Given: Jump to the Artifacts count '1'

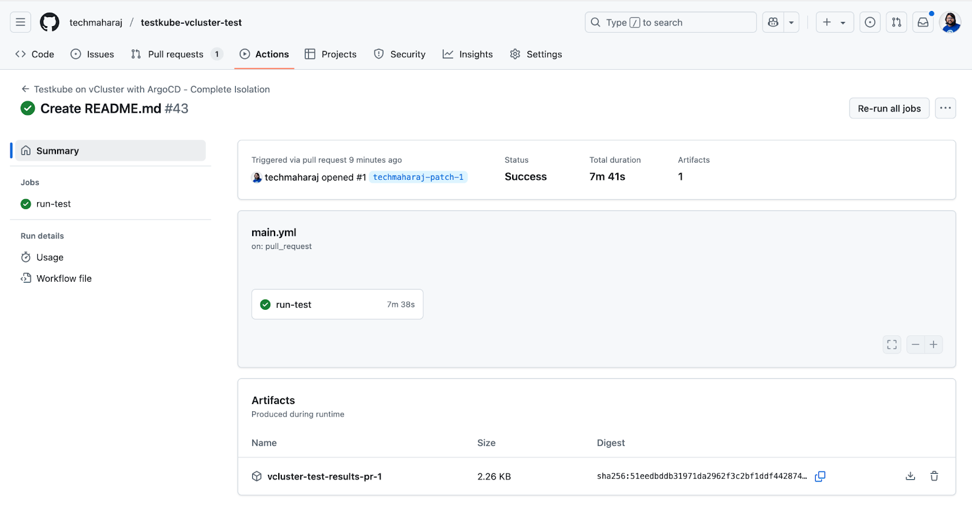Looking at the screenshot, I should pos(680,177).
